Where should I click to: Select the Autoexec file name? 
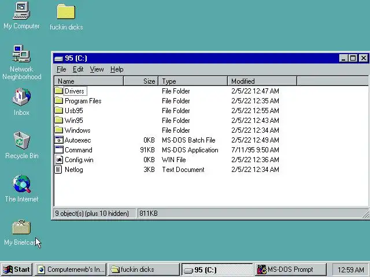[x=77, y=140]
